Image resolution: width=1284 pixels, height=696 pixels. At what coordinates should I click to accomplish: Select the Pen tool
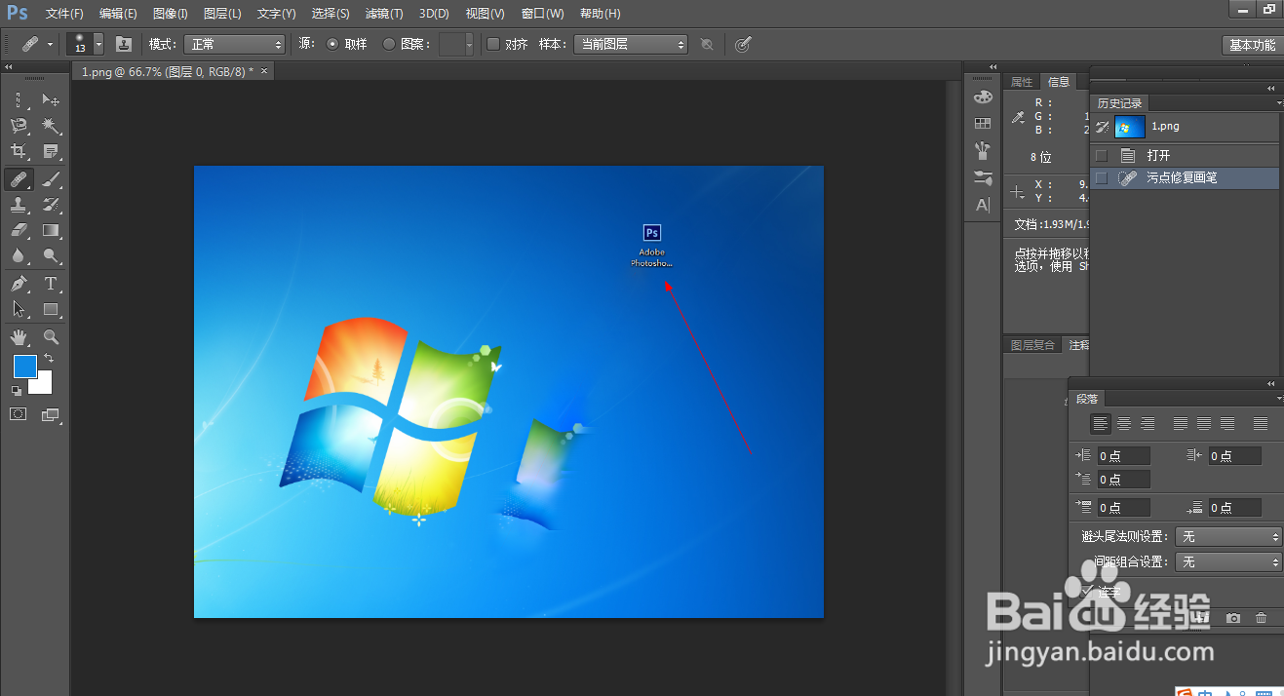click(x=19, y=284)
